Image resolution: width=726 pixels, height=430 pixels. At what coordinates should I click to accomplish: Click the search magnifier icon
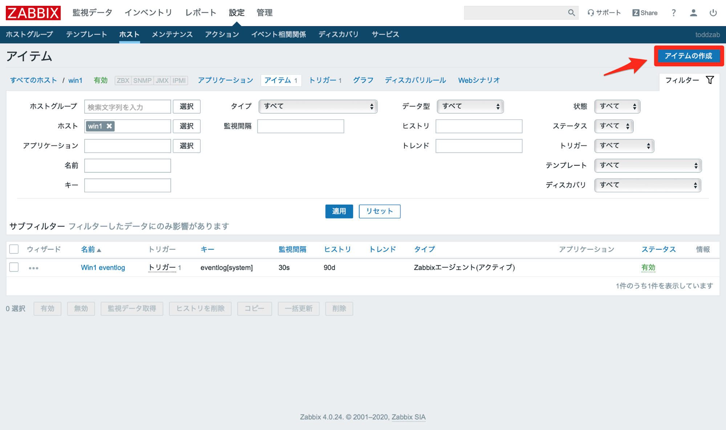click(x=571, y=13)
